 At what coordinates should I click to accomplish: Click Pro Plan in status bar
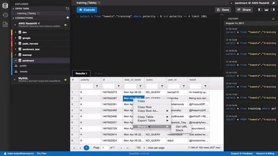[x=42, y=153]
